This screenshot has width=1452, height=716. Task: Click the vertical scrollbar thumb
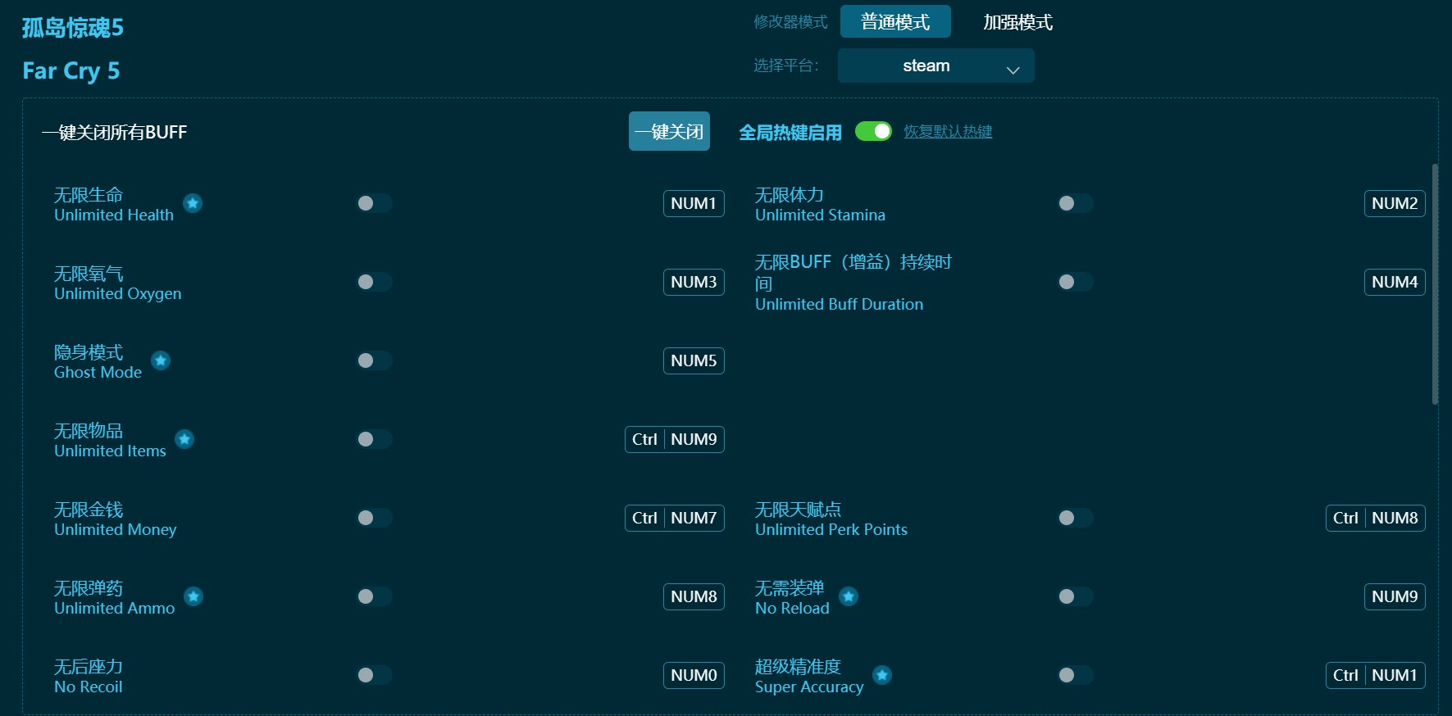[1435, 284]
